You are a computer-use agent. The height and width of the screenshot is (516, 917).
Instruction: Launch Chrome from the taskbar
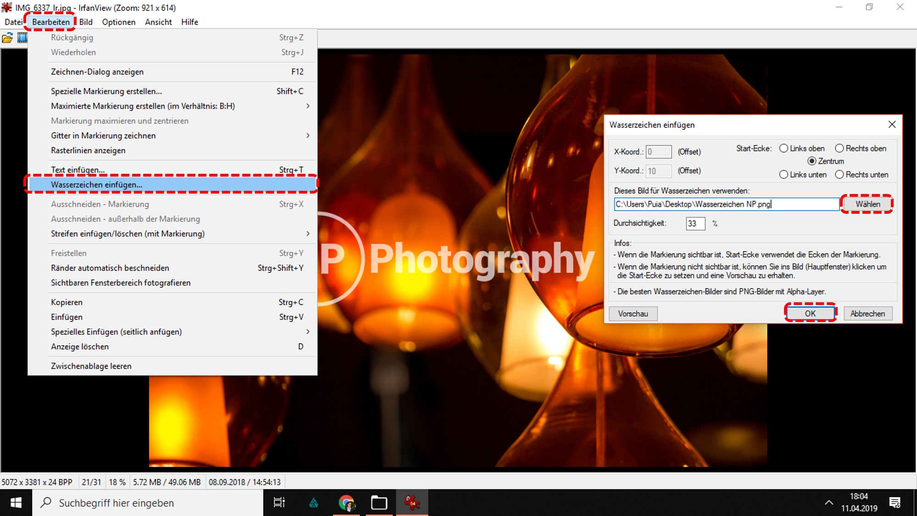tap(346, 503)
